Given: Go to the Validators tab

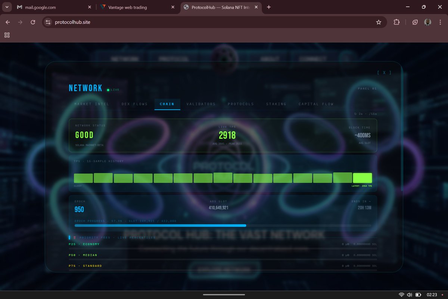Looking at the screenshot, I should click(201, 104).
